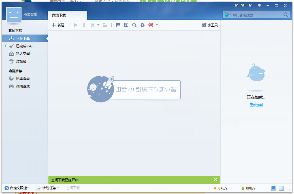Viewport: 294px width, 194px height.
Task: Toggle 空闲下载 idle download
Action: tap(73, 188)
